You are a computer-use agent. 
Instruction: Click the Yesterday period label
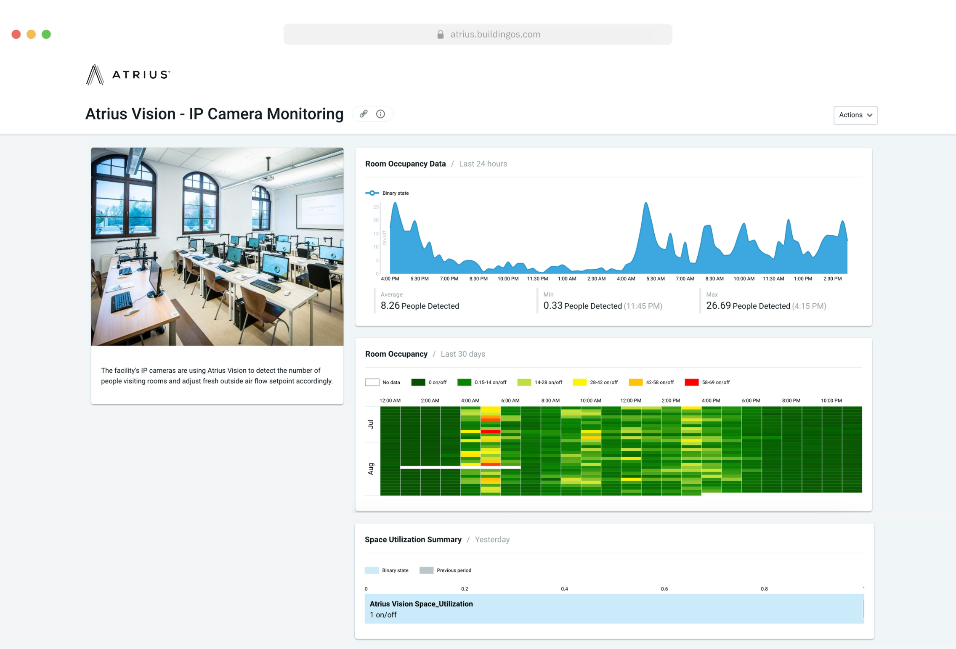pos(492,539)
